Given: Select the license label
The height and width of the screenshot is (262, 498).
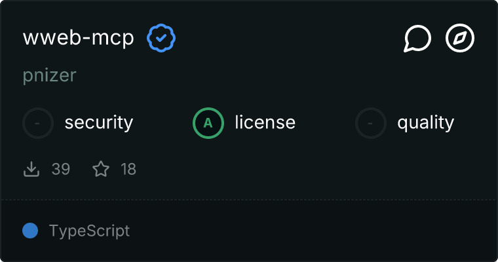Looking at the screenshot, I should coord(265,122).
